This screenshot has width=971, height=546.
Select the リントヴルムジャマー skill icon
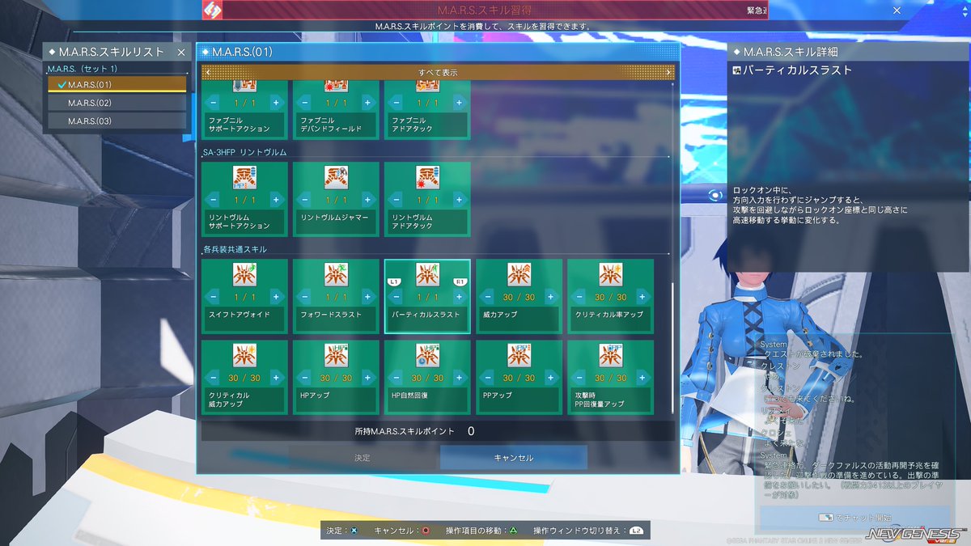(x=336, y=178)
